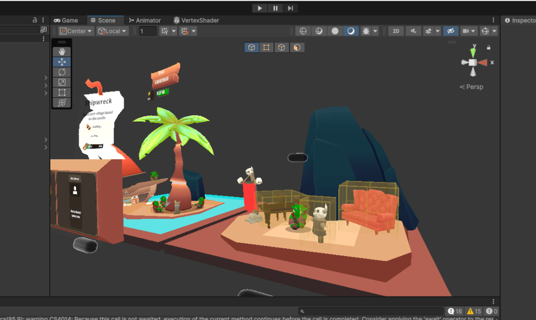Select the Scale tool
This screenshot has width=536, height=320.
pos(62,82)
